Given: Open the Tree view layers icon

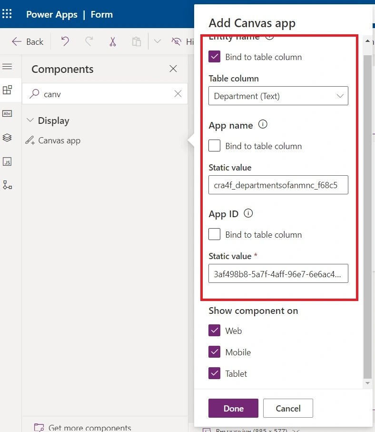Looking at the screenshot, I should [x=7, y=138].
